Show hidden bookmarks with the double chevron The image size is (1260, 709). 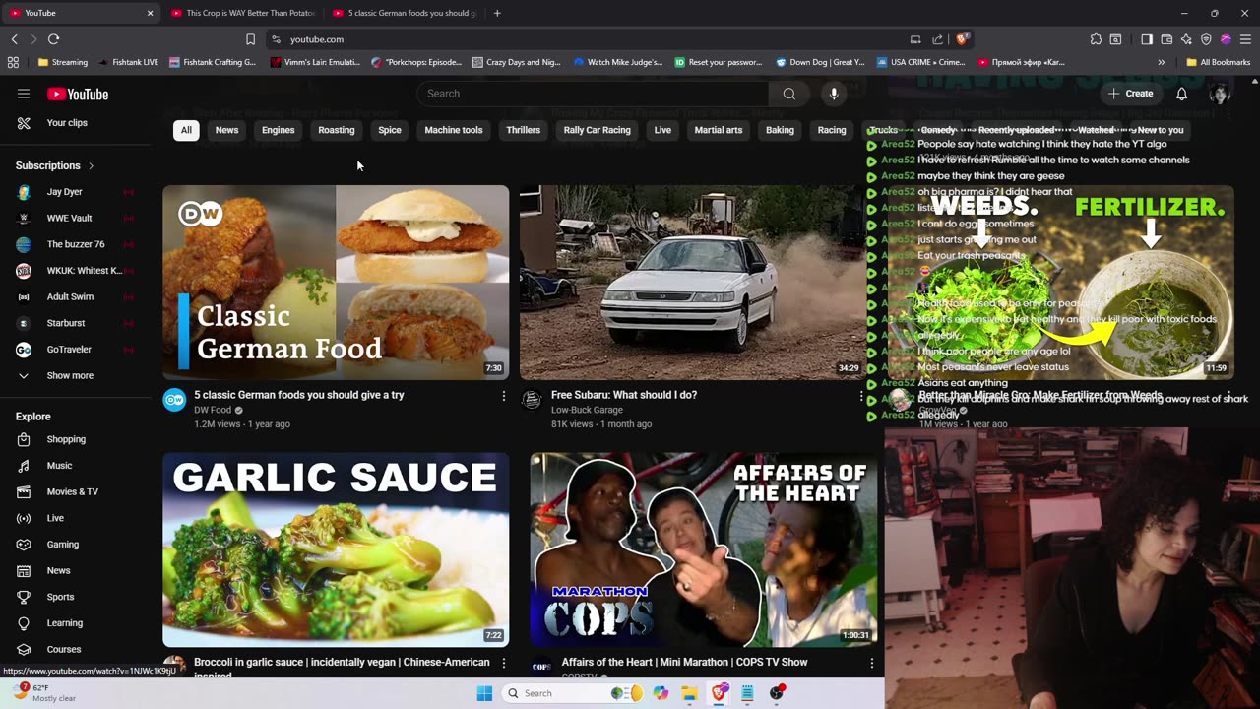click(1162, 62)
